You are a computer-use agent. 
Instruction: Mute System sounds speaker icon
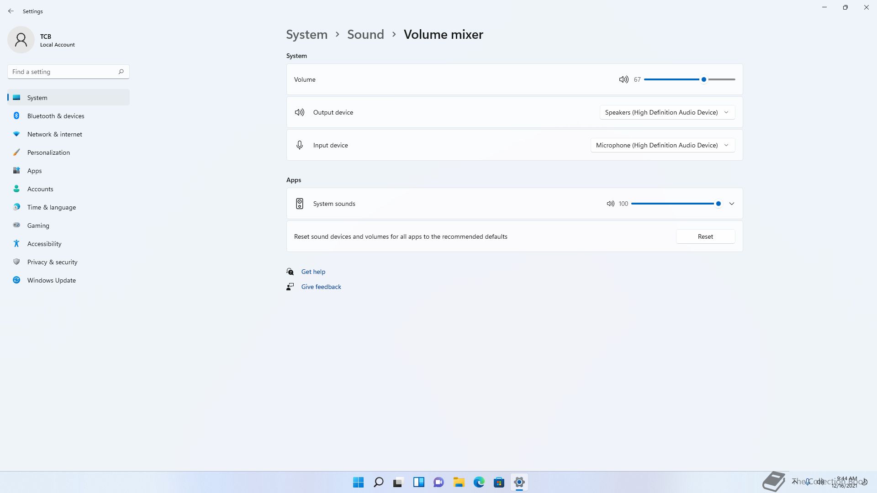coord(610,204)
